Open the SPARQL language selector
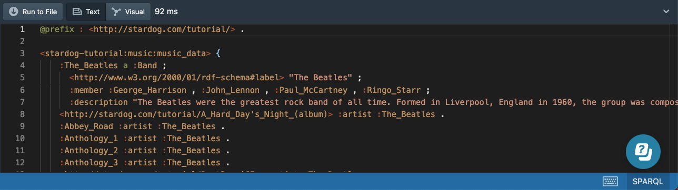Screen dimensions: 678x190 tap(649, 181)
